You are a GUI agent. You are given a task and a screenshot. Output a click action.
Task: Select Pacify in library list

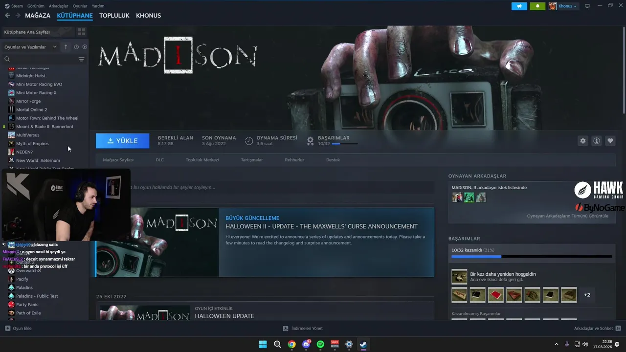pos(22,279)
